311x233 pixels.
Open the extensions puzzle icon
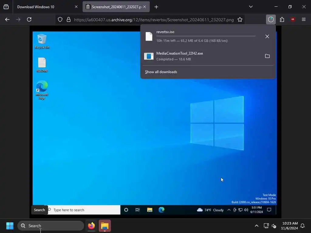(x=282, y=19)
